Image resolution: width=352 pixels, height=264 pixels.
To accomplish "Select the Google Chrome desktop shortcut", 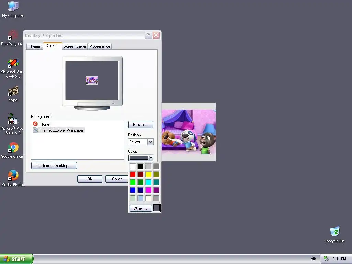I will [12, 151].
